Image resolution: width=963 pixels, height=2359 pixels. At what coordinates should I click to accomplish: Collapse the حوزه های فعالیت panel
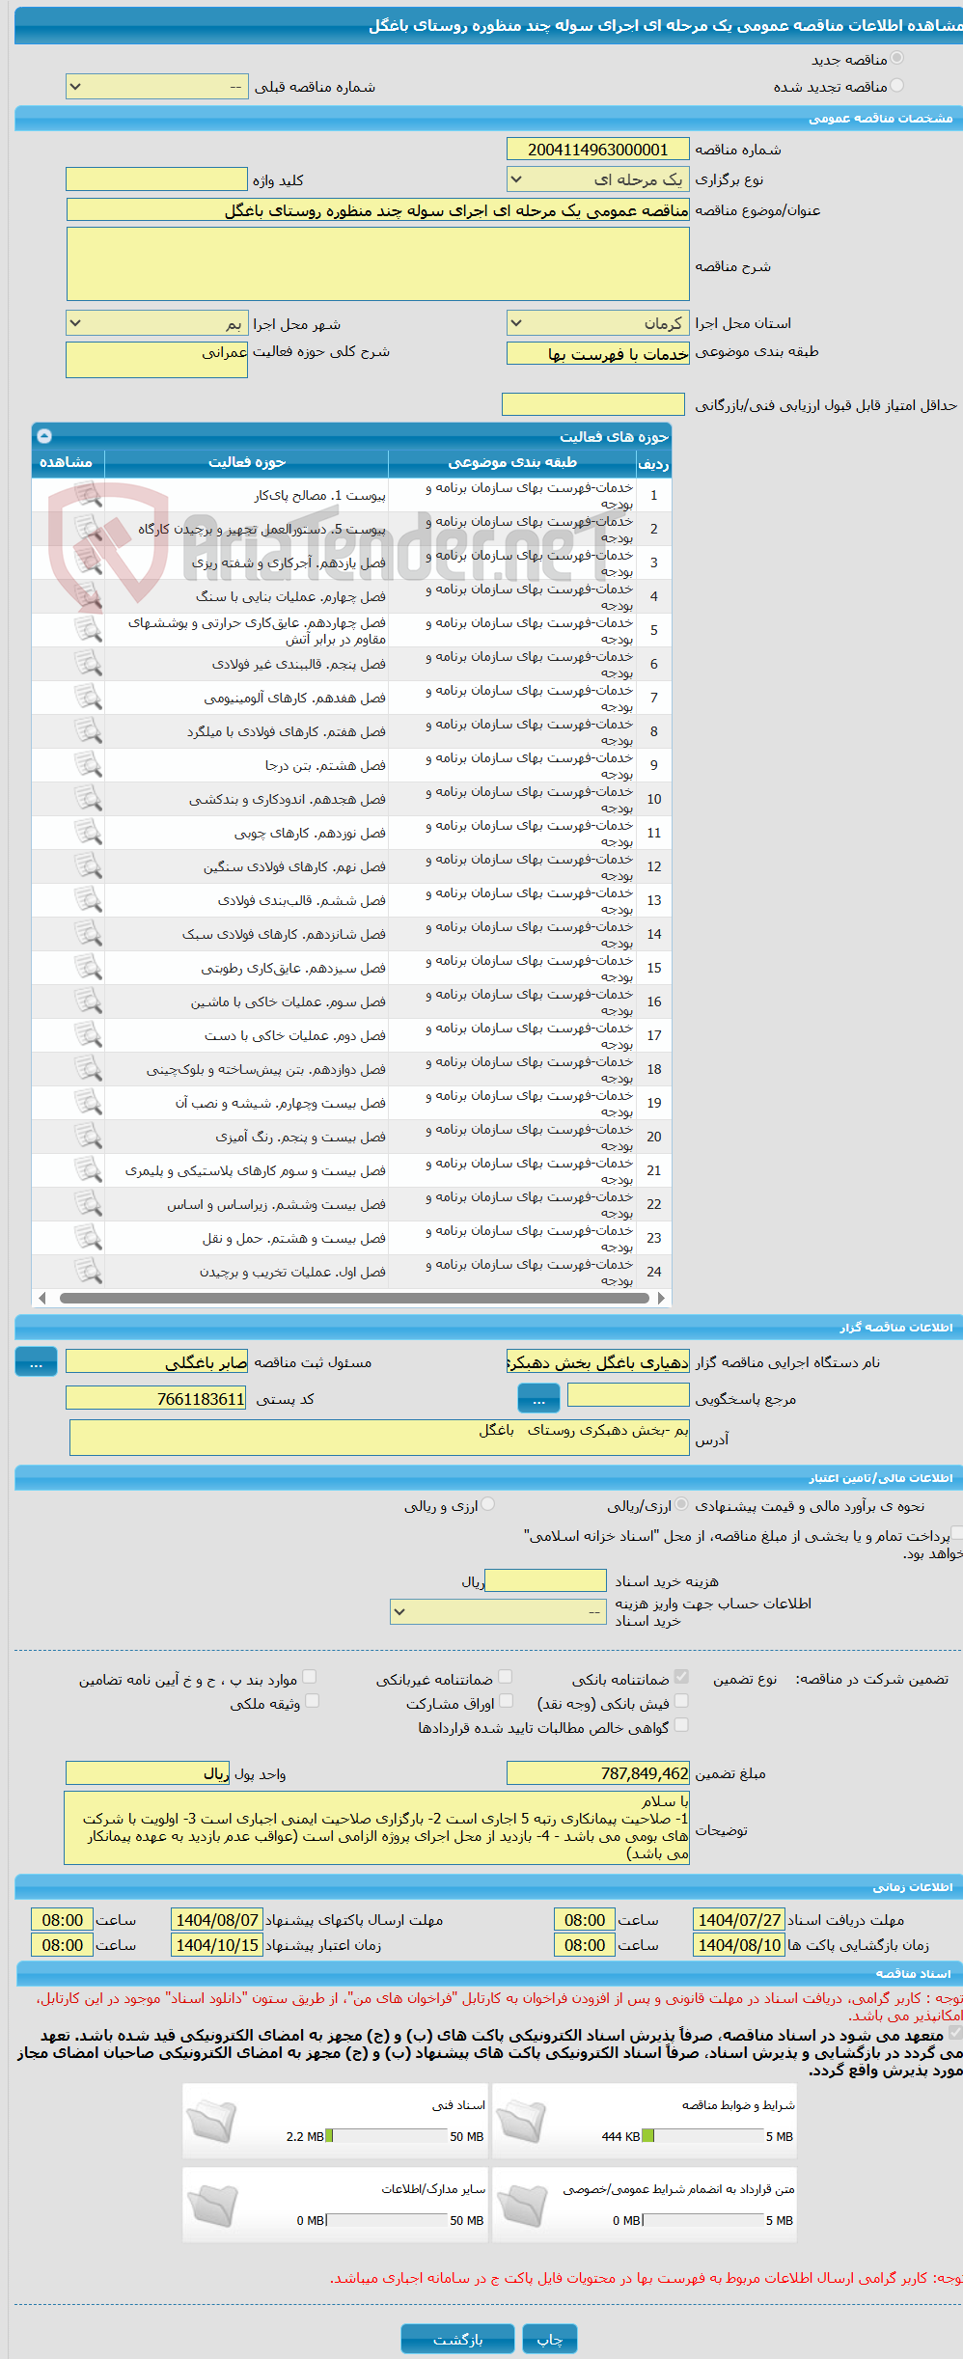pos(44,436)
